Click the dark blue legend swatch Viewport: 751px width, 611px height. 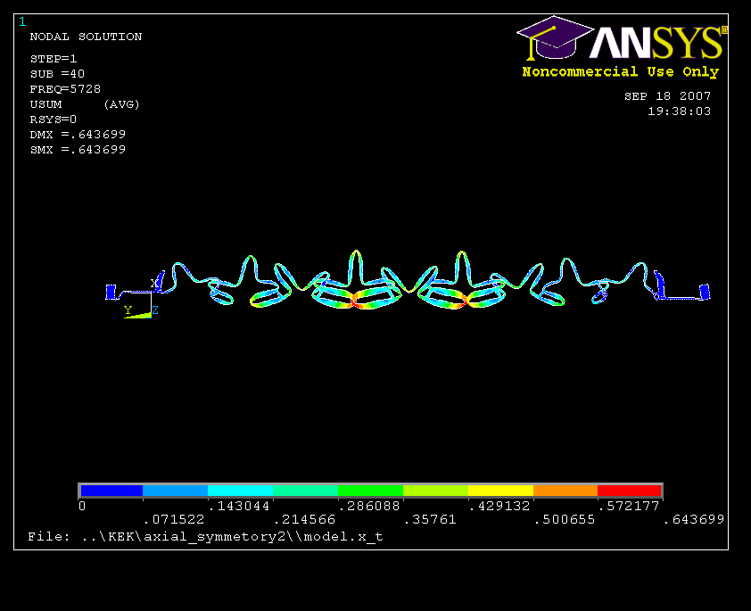(x=111, y=491)
